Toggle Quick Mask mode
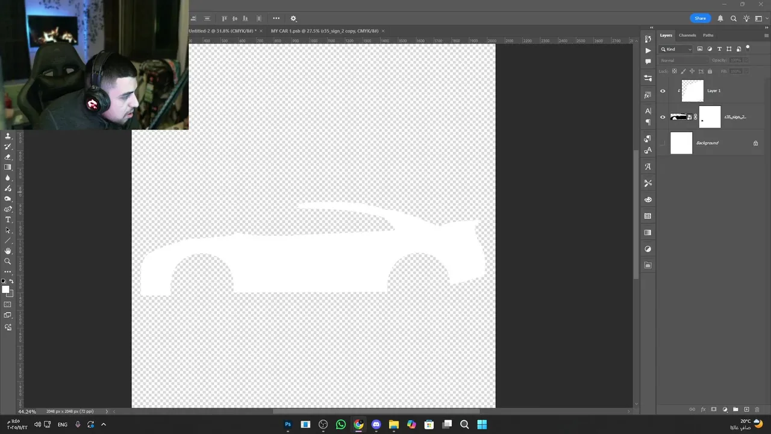This screenshot has height=434, width=771. pyautogui.click(x=8, y=304)
